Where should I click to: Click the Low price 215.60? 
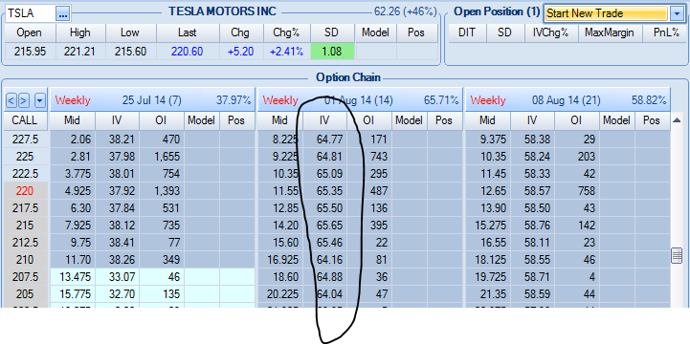130,52
